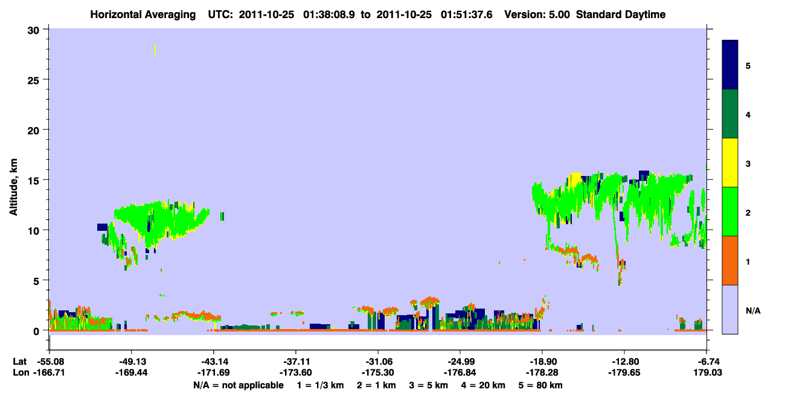Click the dark blue level 5 colorbar swatch
The width and height of the screenshot is (785, 402).
730,65
